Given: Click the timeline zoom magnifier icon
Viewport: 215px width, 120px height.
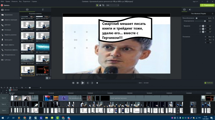Looking at the screenshot, I should point(22,88).
